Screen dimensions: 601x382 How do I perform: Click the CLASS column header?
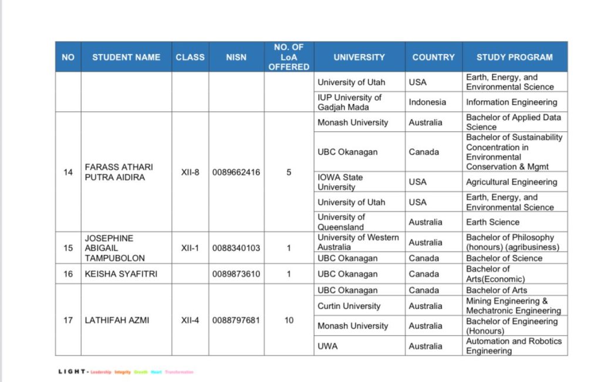[190, 57]
